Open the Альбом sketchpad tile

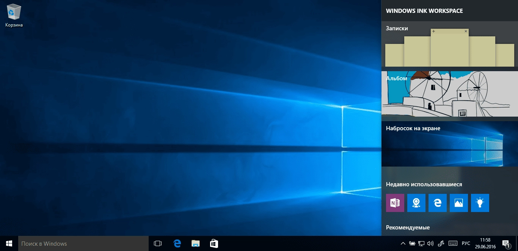tap(450, 94)
